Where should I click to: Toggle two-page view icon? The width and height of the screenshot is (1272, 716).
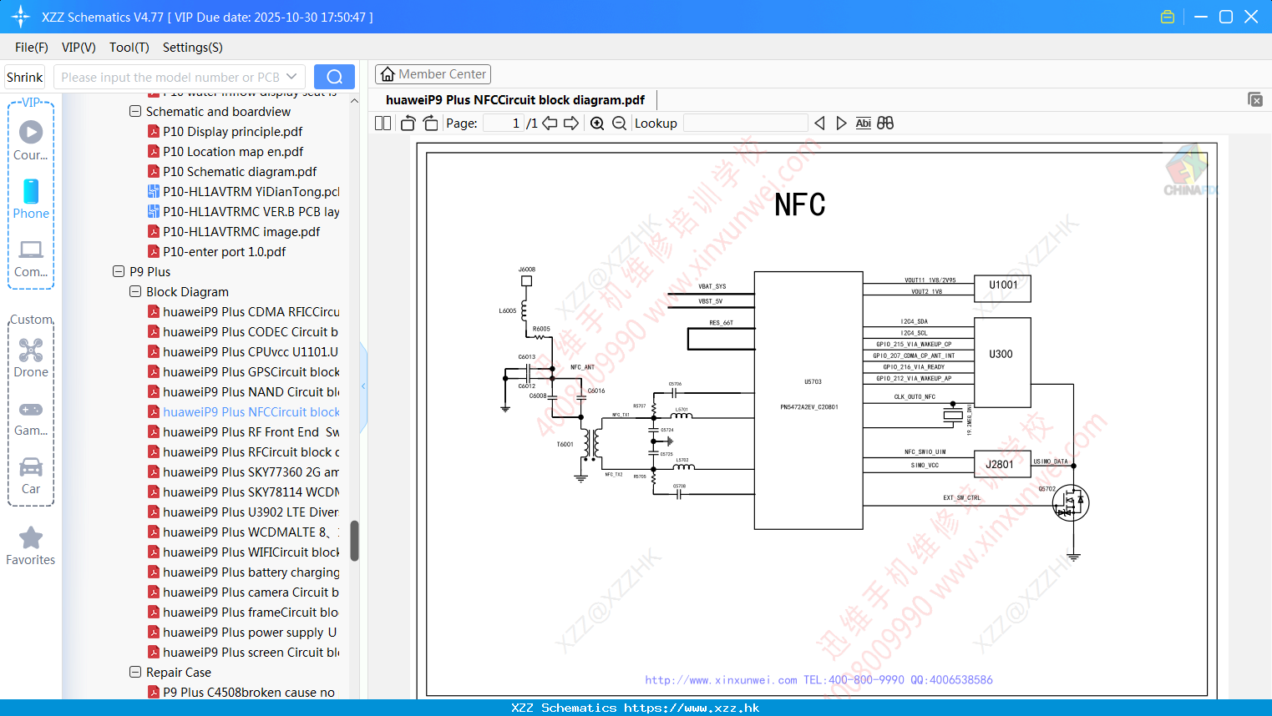[x=383, y=124]
